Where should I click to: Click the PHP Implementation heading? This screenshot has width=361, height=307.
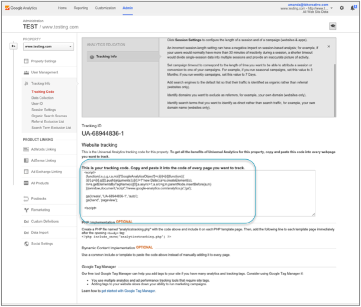pyautogui.click(x=98, y=222)
